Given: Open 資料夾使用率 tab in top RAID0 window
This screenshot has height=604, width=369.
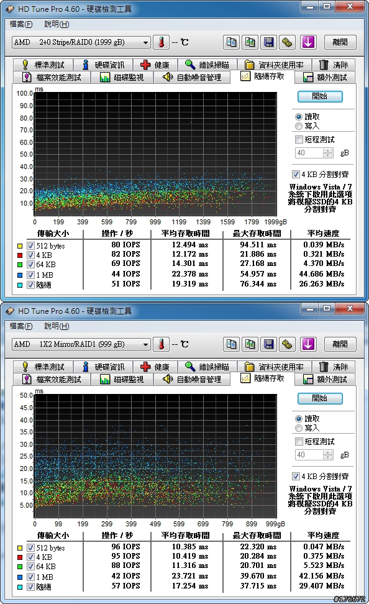Looking at the screenshot, I should 274,65.
